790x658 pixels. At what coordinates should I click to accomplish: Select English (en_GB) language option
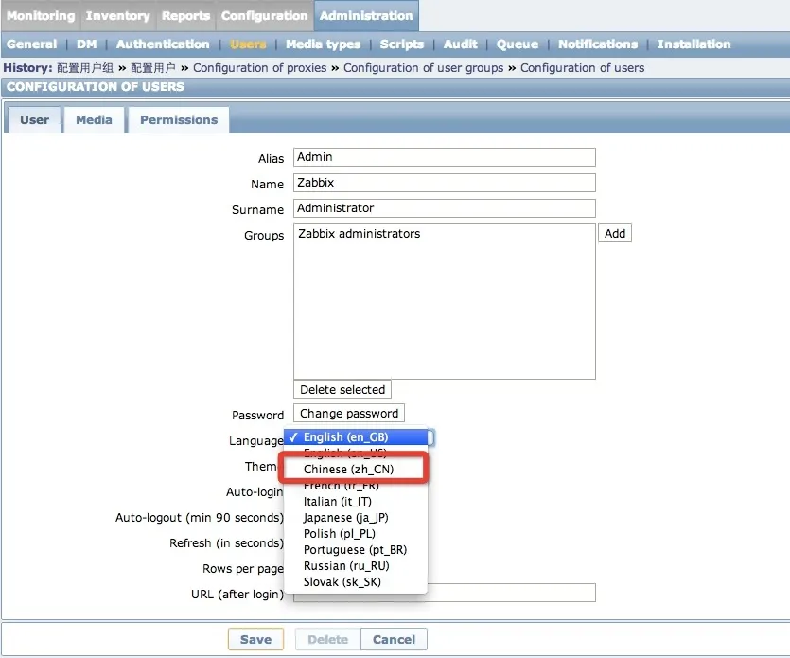356,437
